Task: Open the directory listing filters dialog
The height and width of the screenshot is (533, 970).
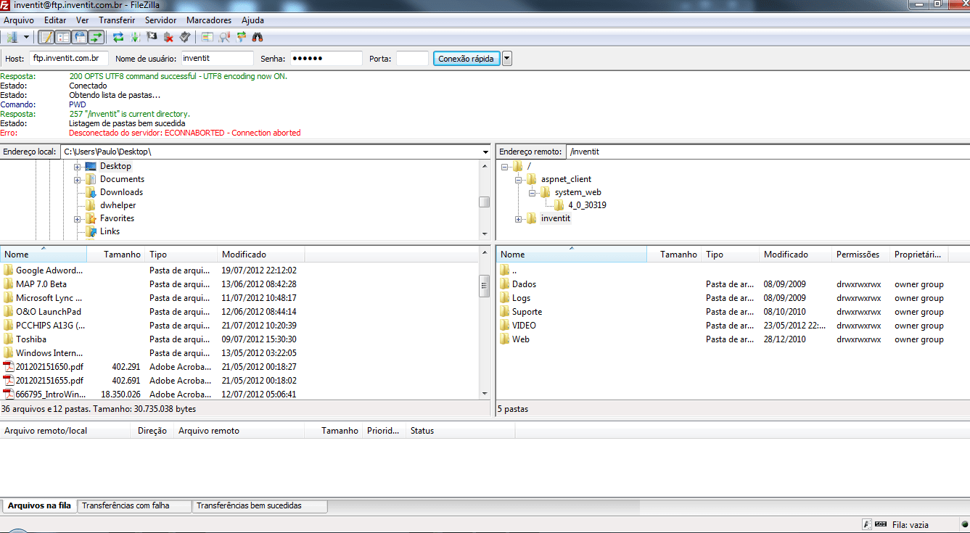Action: tap(207, 37)
